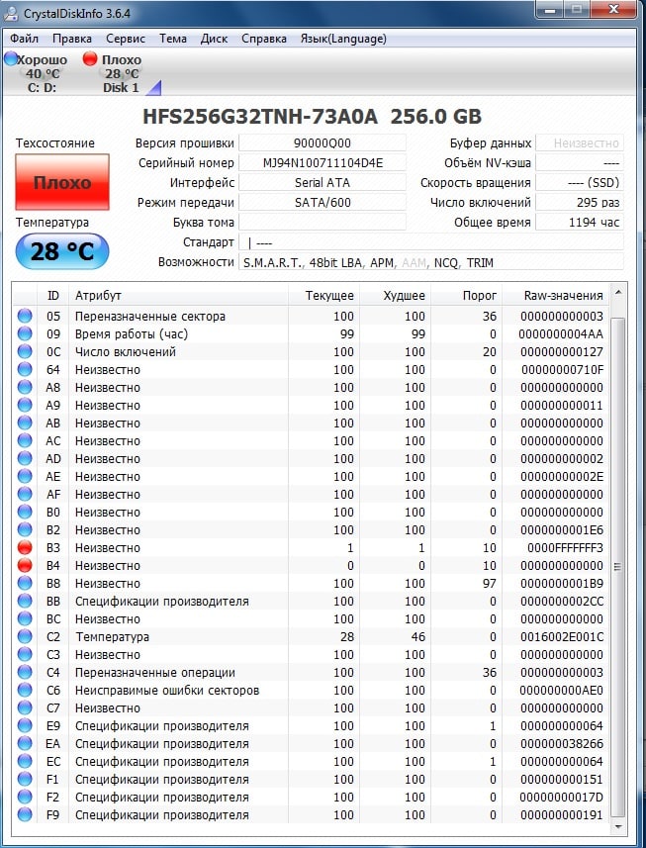The height and width of the screenshot is (848, 646).
Task: Open the Справка menu
Action: click(264, 39)
